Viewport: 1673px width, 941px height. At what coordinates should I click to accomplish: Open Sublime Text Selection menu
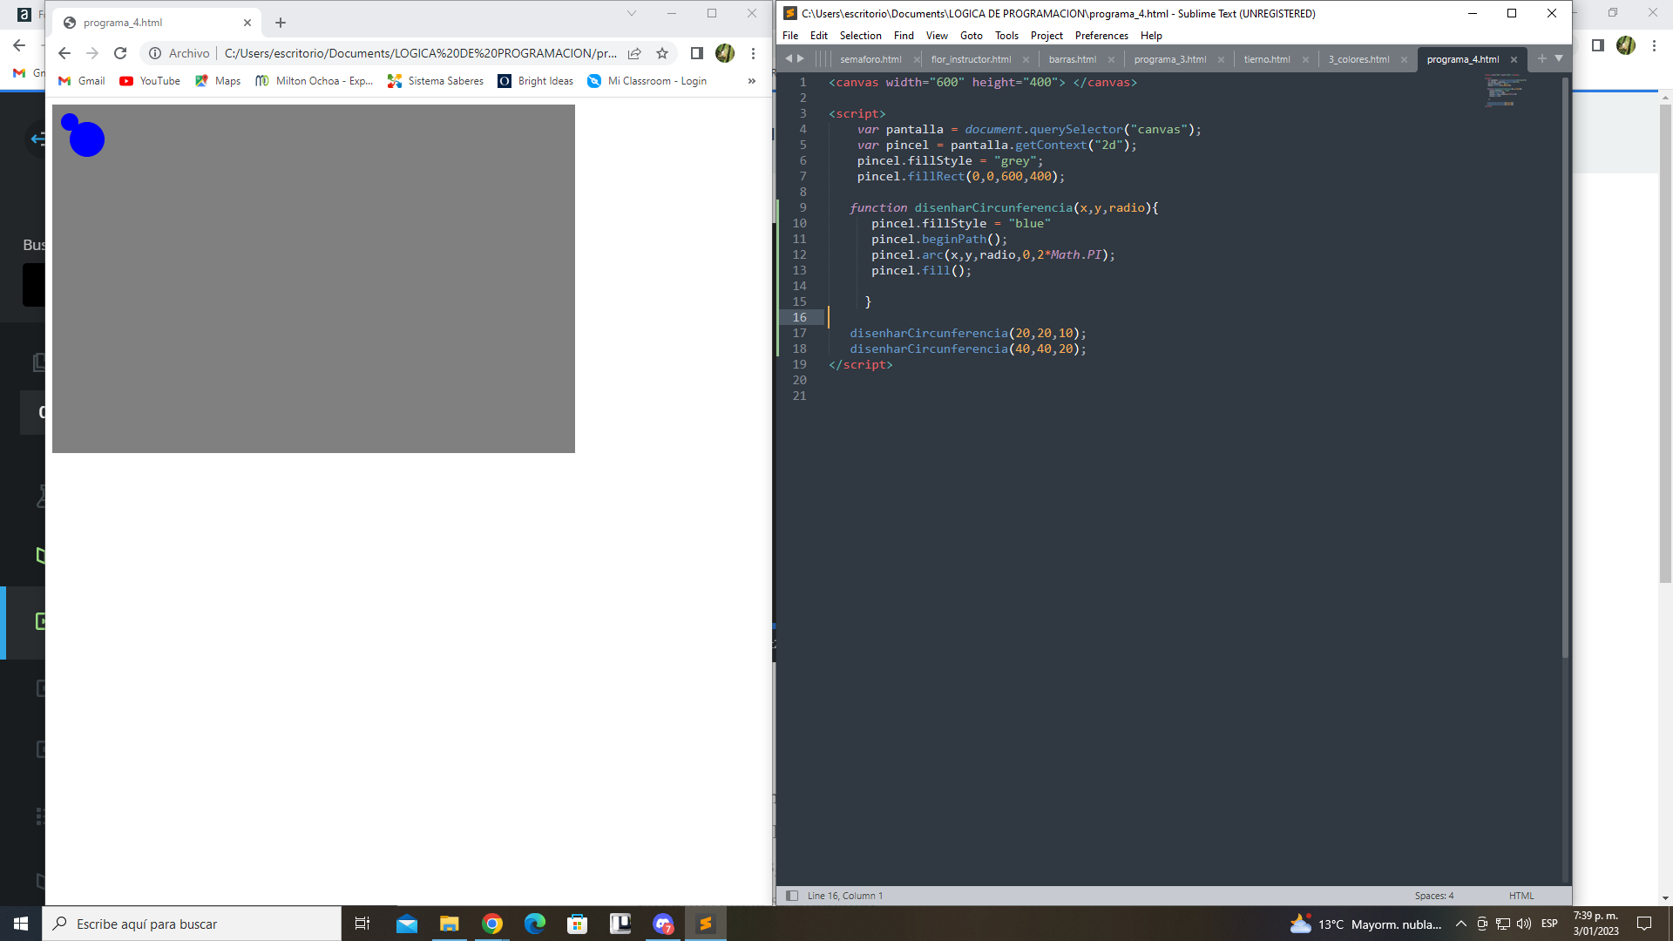861,36
